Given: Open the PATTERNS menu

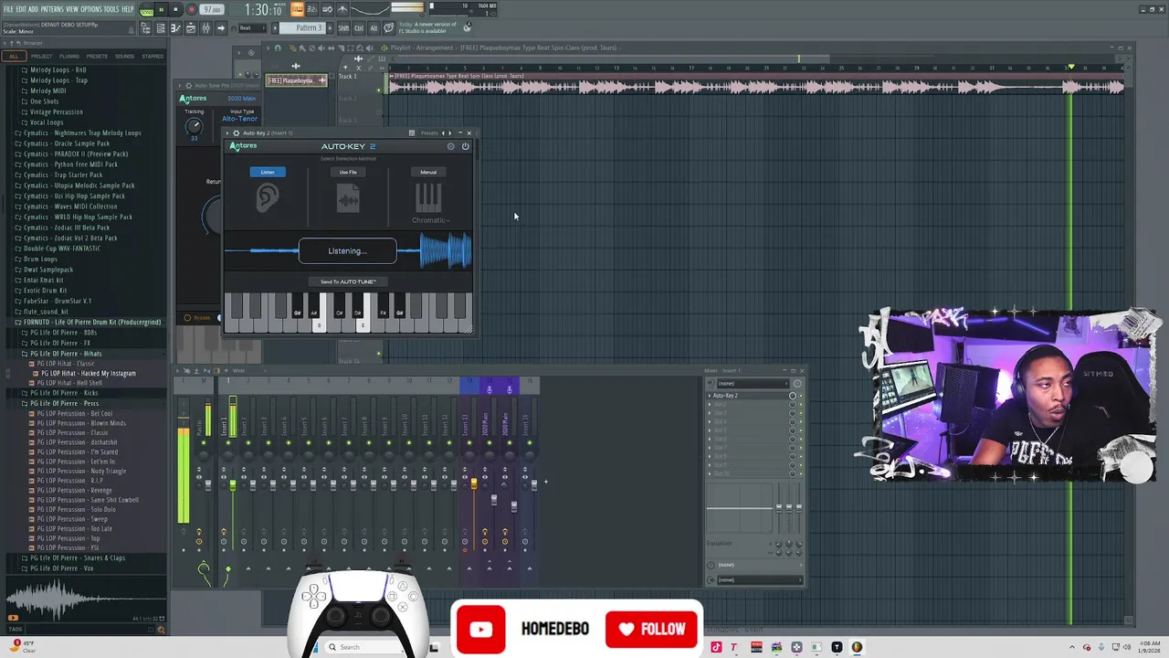Looking at the screenshot, I should (x=52, y=9).
